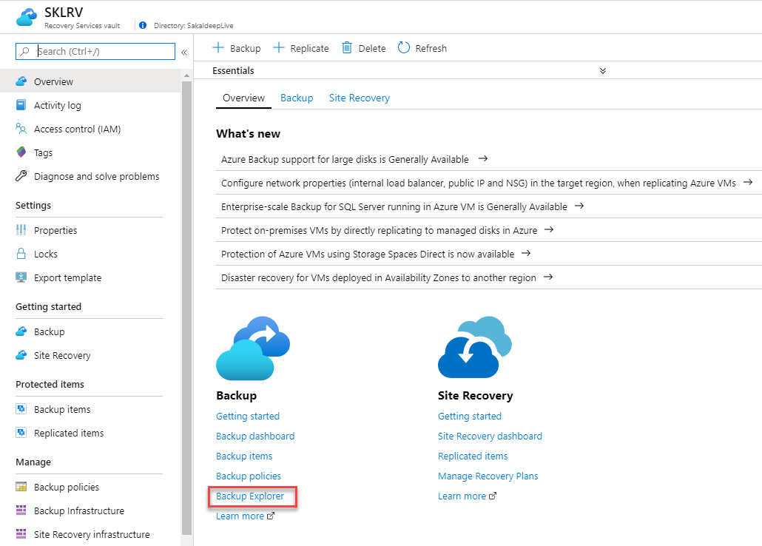Image resolution: width=762 pixels, height=546 pixels.
Task: Open Learn more link under Site Recovery
Action: (467, 496)
